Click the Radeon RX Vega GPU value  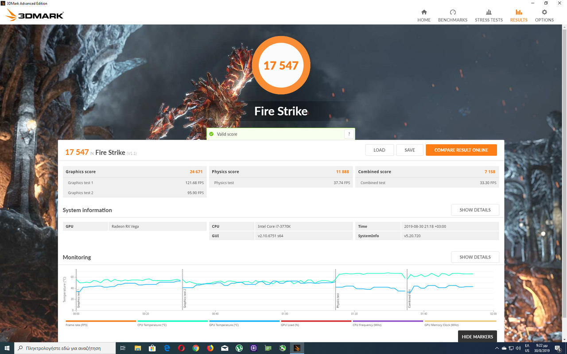coord(124,227)
